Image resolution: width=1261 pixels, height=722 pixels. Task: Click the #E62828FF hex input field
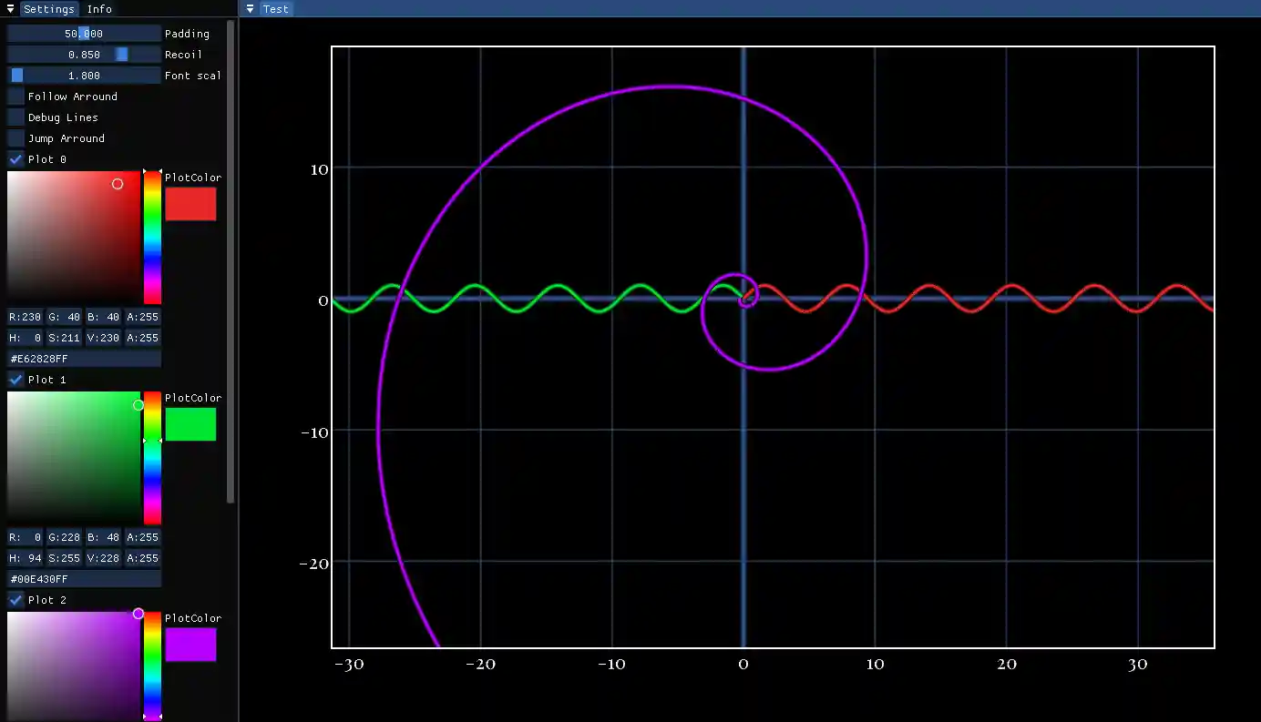point(83,358)
